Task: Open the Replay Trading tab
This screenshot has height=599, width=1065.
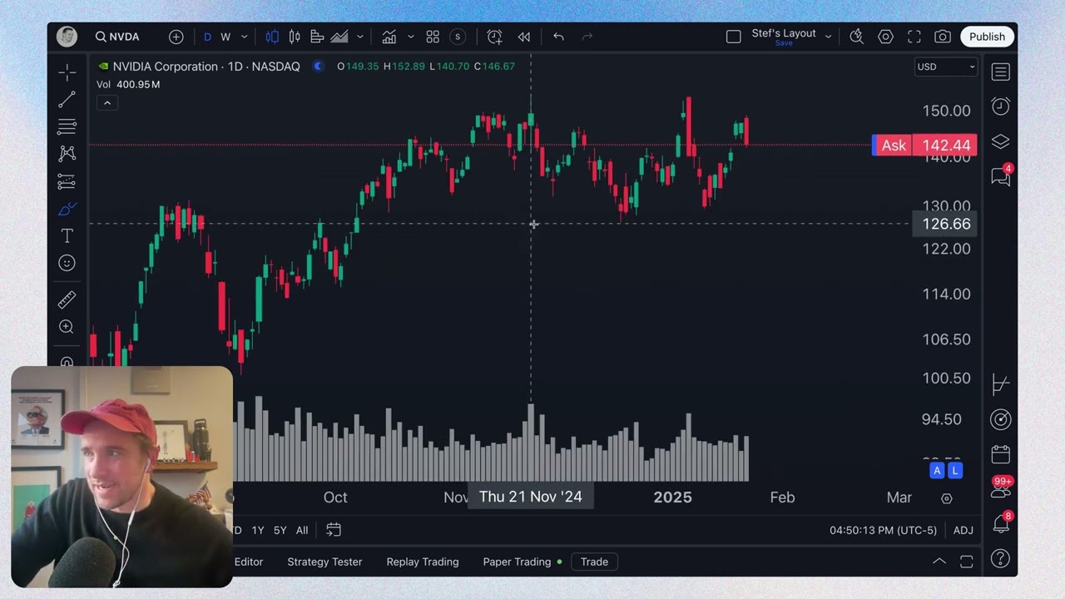Action: pos(423,562)
